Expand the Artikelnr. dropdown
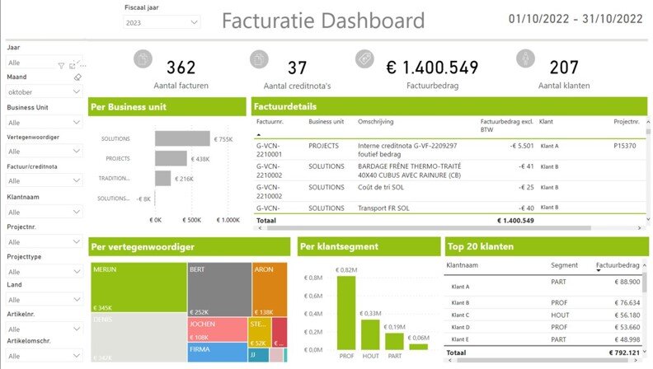Screen dimensions: 653x369 tap(45, 329)
